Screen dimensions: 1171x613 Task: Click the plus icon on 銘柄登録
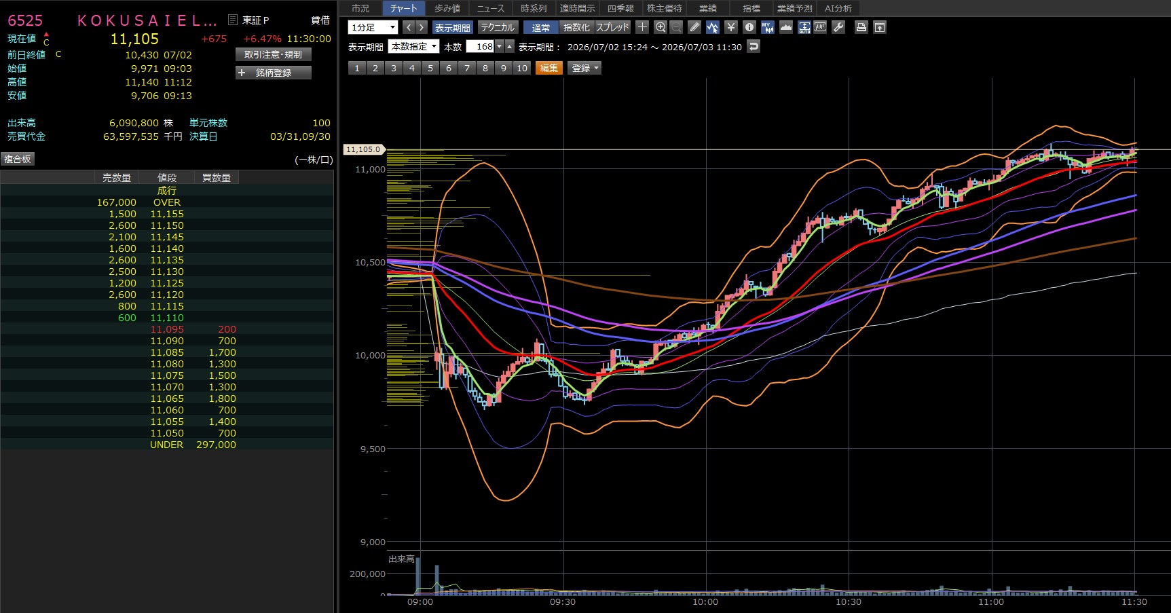click(242, 73)
